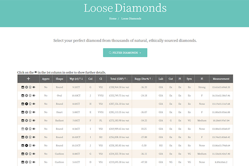The image size is (249, 166).
Task: Play video for the 10.03CT Oval diamond
Action: click(27, 95)
